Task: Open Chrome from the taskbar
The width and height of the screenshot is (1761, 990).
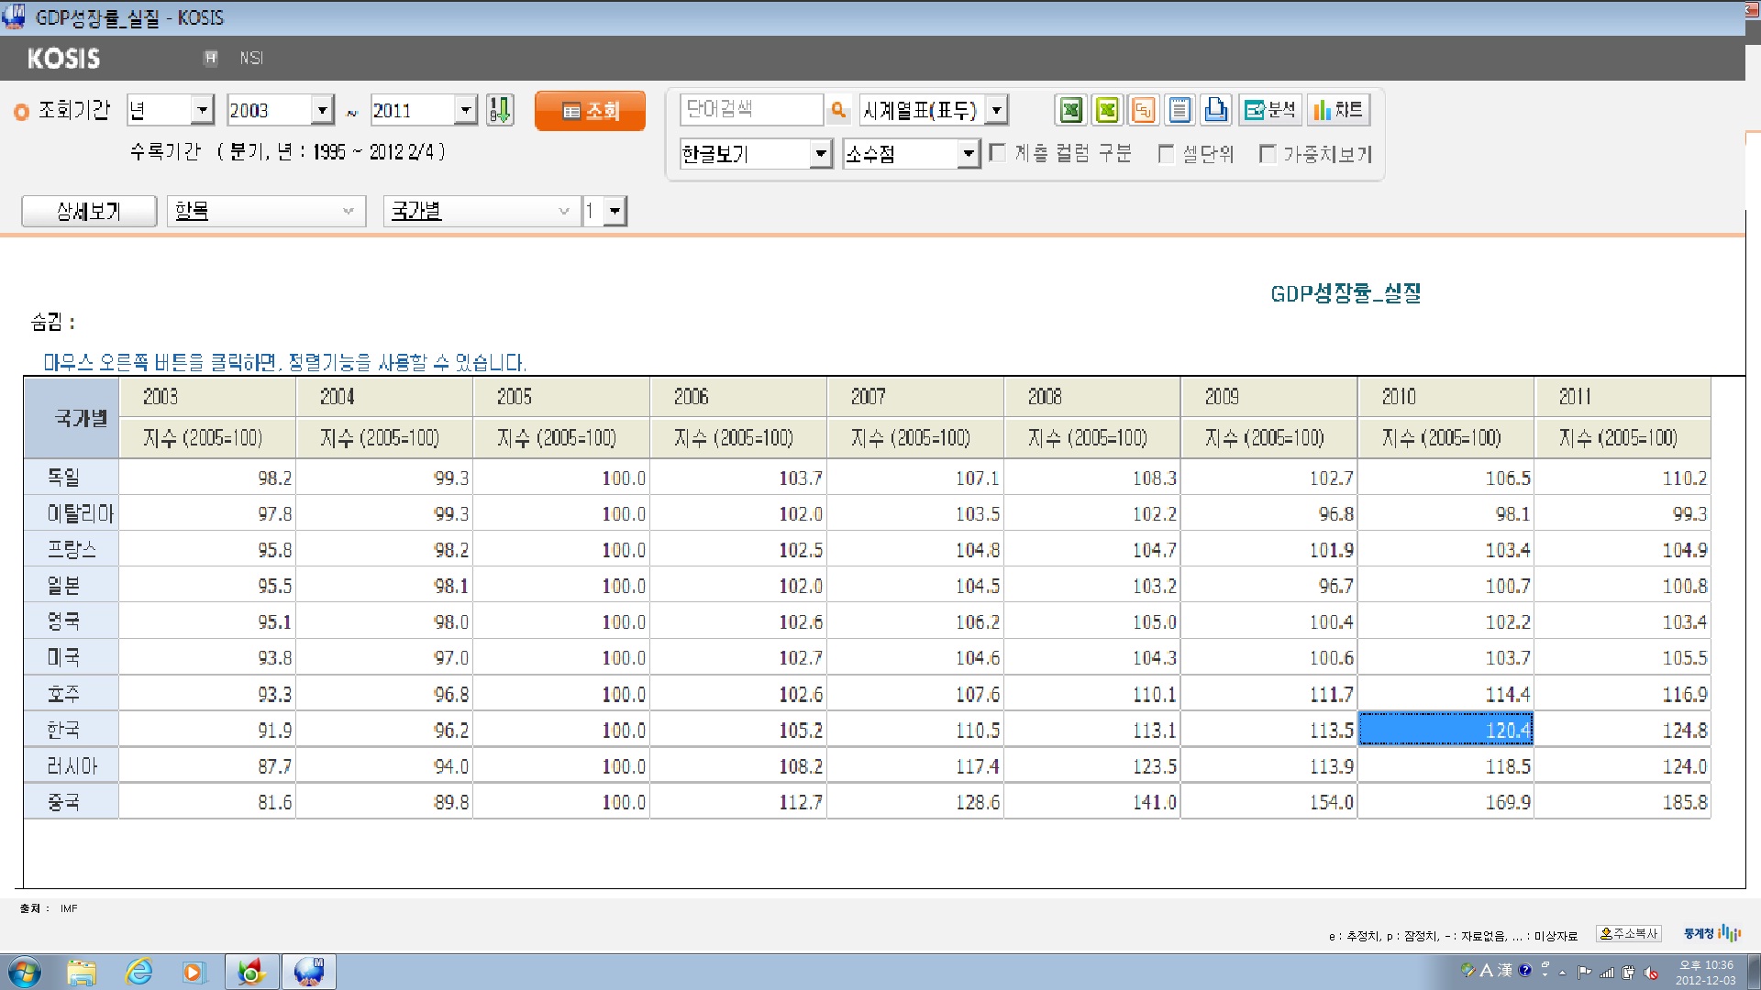Action: (251, 972)
